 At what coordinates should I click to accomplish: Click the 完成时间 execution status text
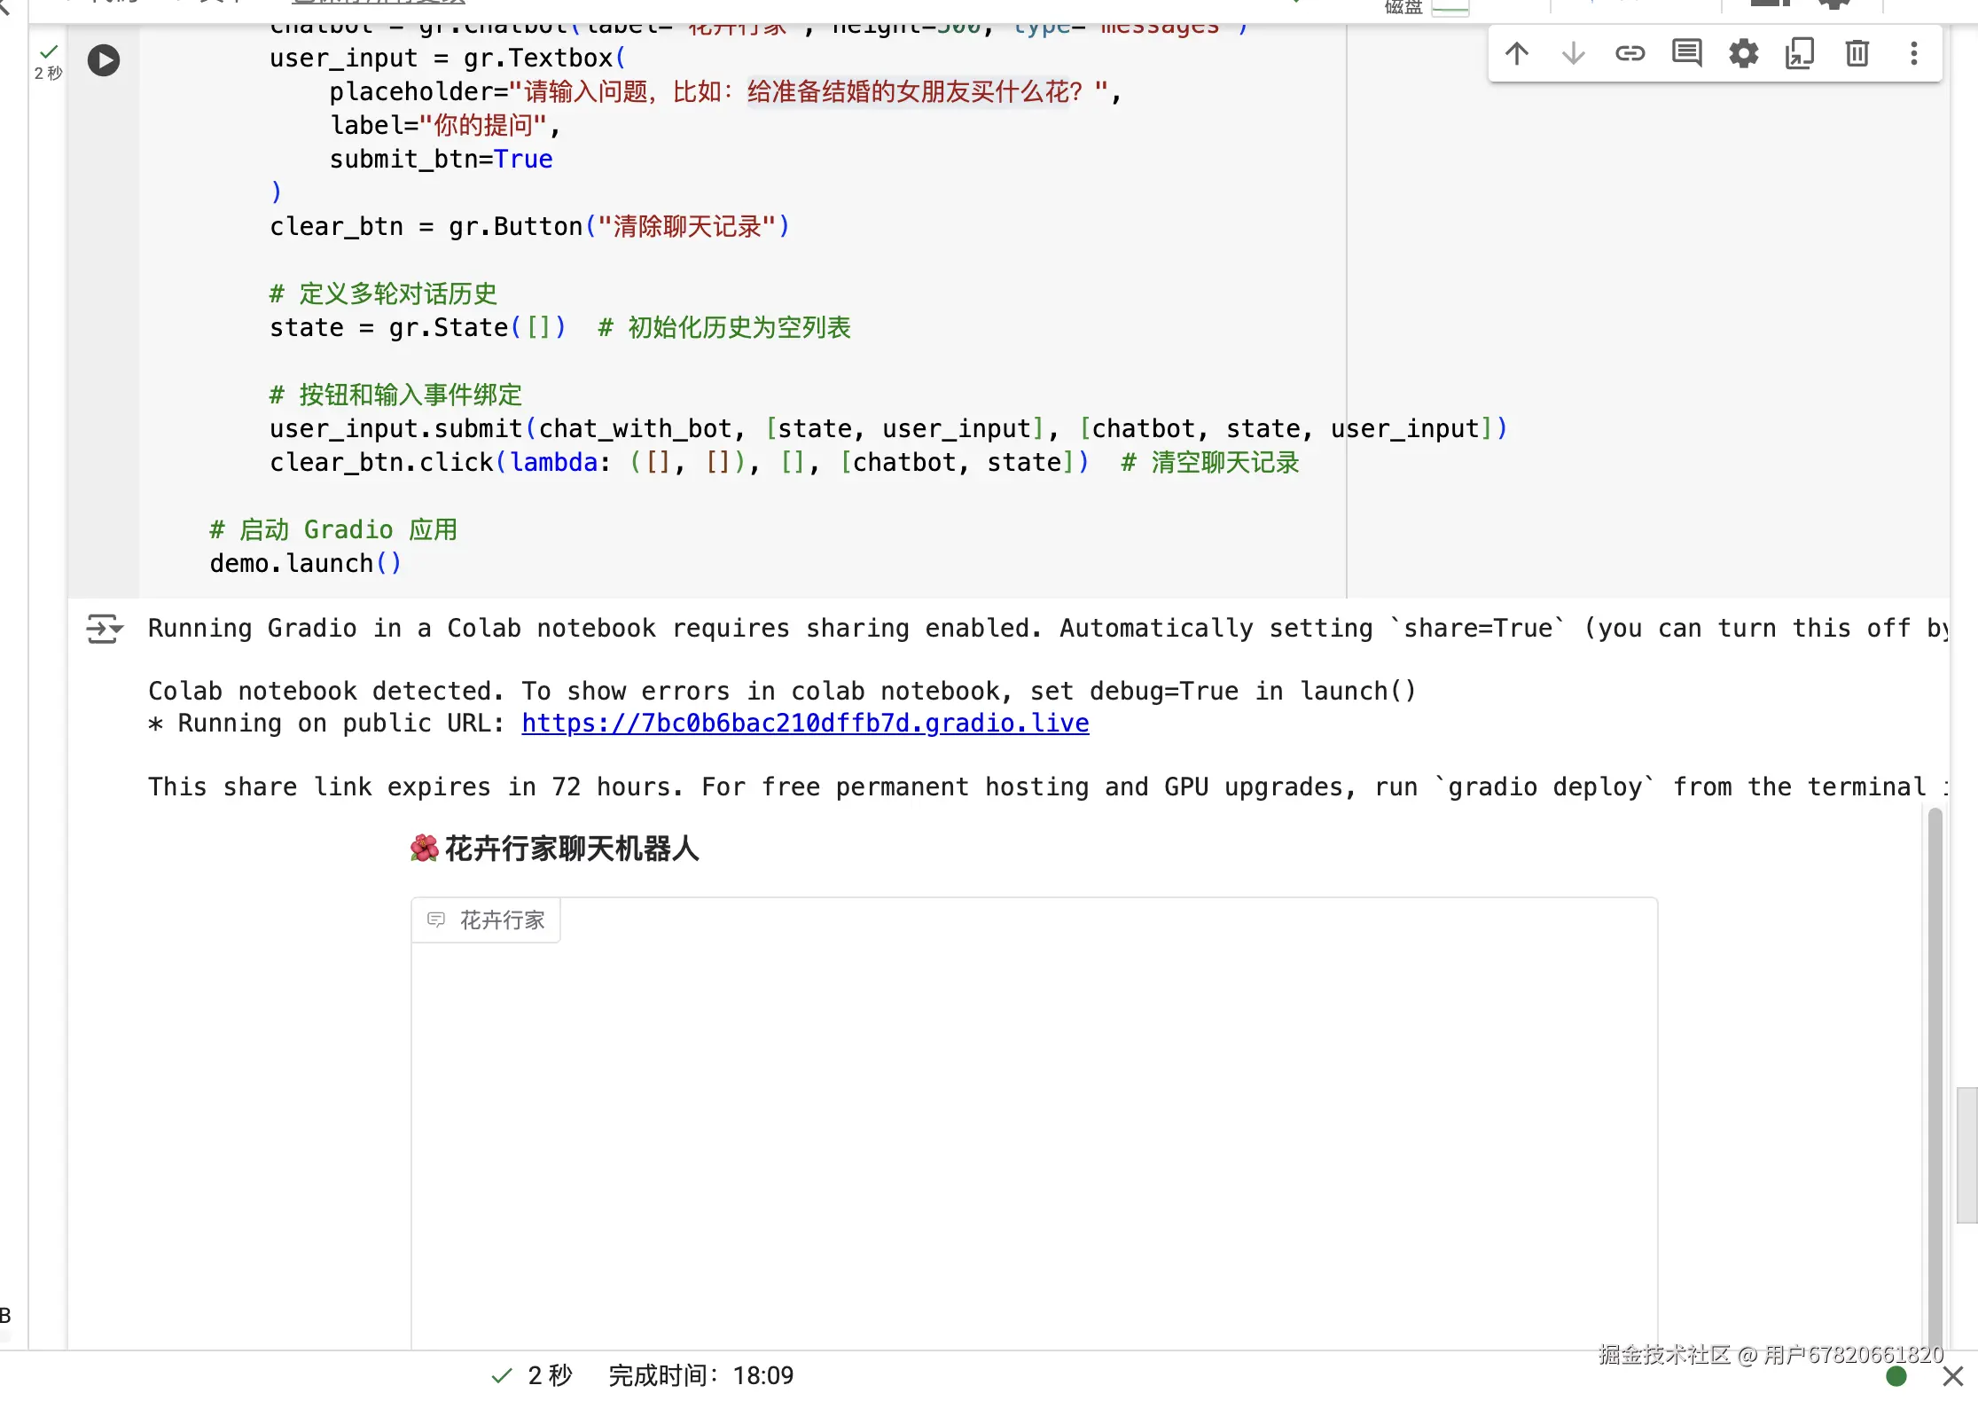[x=700, y=1376]
